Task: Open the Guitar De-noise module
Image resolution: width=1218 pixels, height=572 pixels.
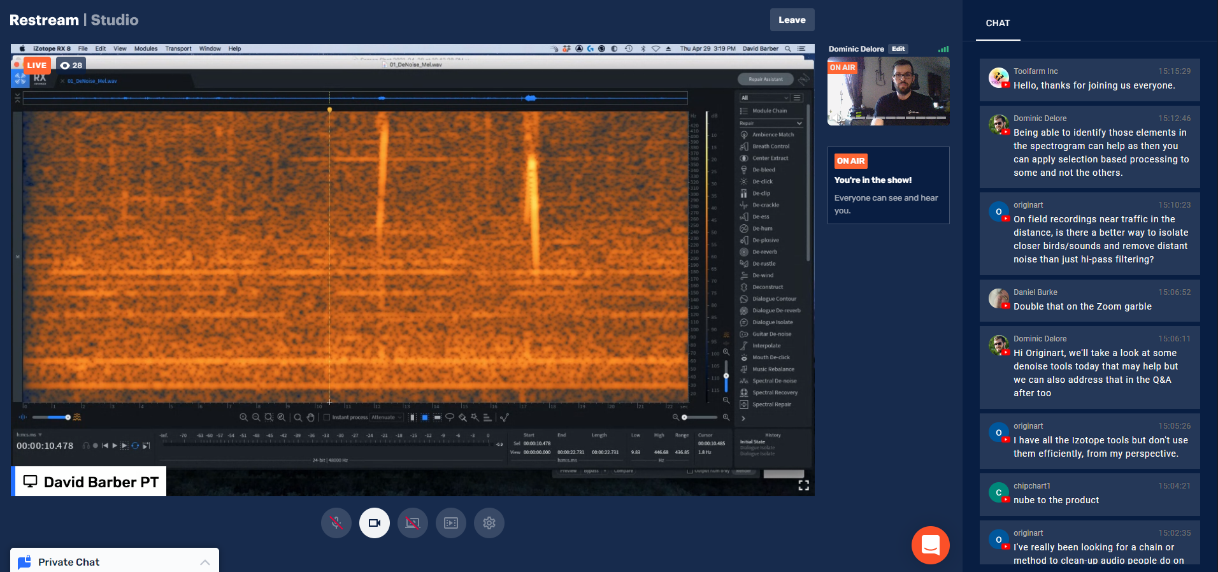Action: [766, 334]
